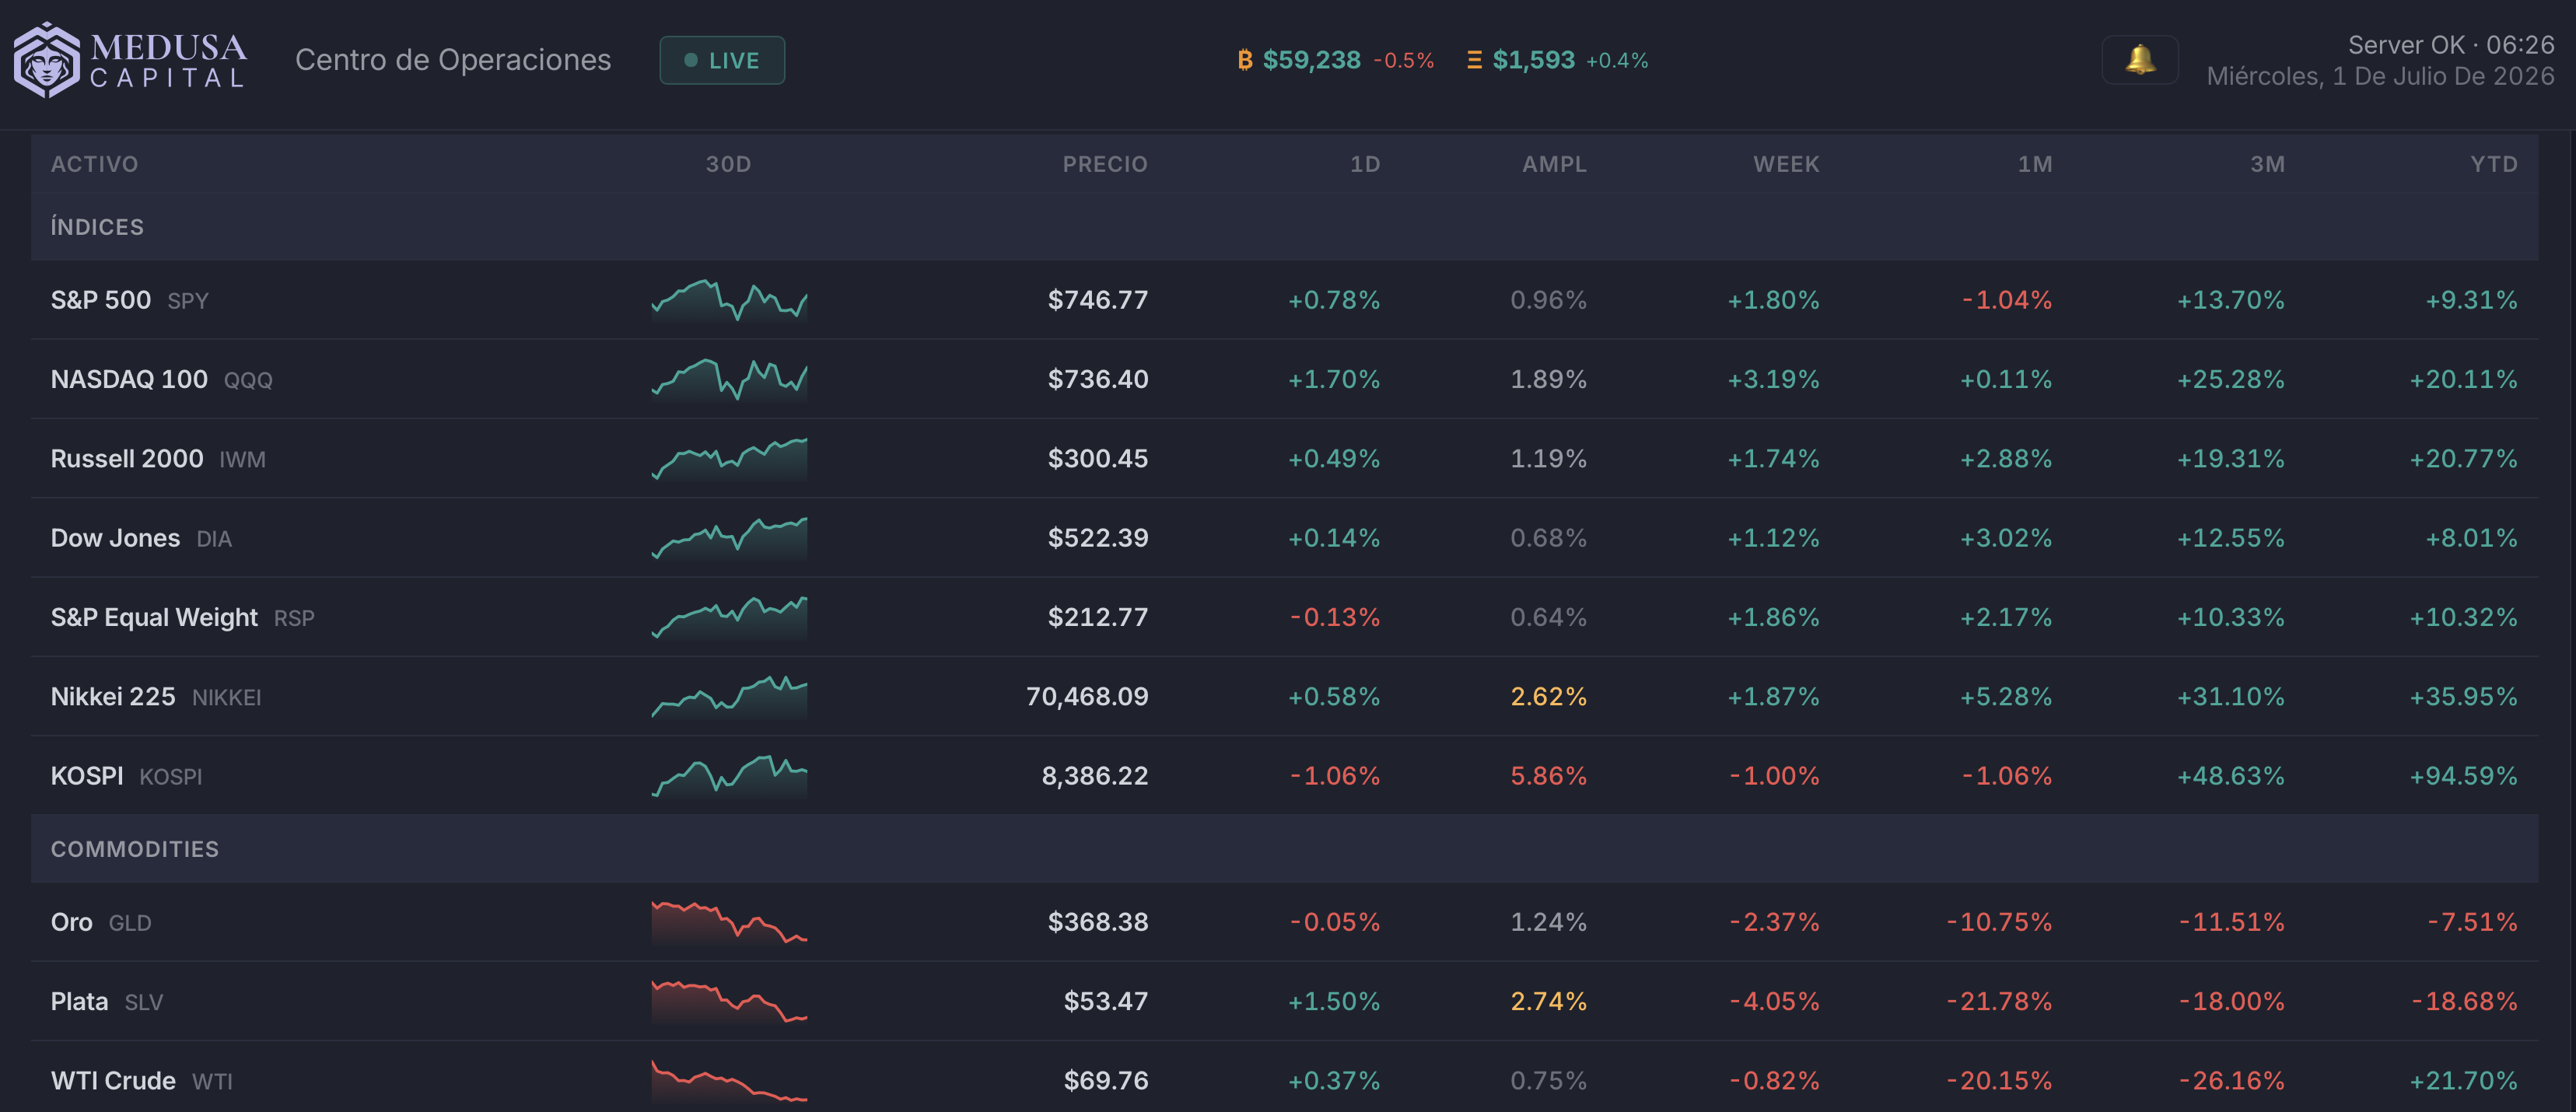Collapse the ÍNDICES section header
Viewport: 2576px width, 1112px height.
click(x=1284, y=227)
